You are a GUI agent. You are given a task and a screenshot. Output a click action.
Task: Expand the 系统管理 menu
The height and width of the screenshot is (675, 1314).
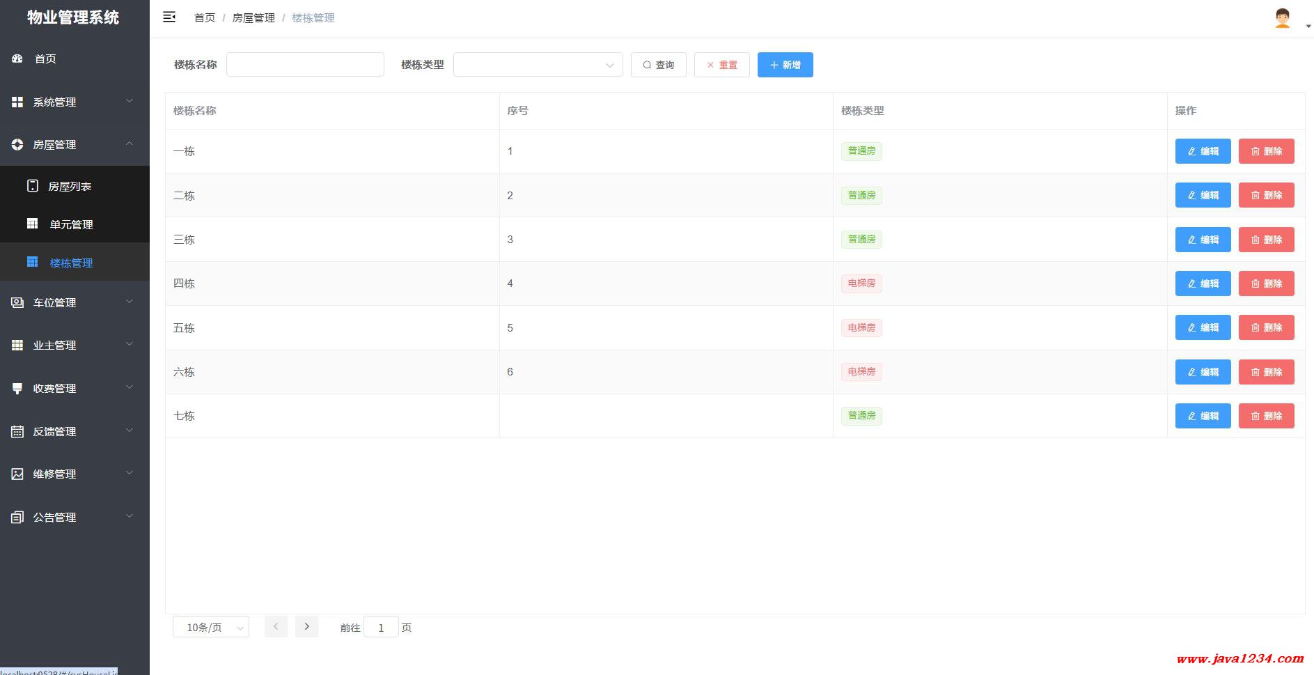click(x=75, y=102)
